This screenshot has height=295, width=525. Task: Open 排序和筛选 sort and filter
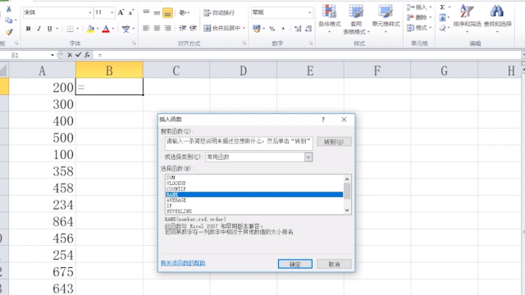point(467,18)
